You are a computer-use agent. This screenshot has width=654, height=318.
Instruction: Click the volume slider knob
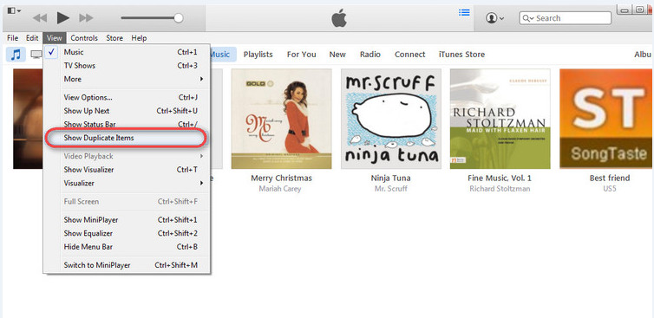(x=179, y=18)
